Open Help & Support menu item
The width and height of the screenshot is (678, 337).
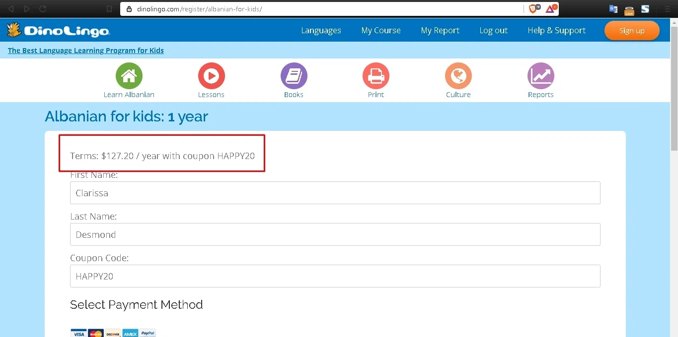tap(557, 30)
